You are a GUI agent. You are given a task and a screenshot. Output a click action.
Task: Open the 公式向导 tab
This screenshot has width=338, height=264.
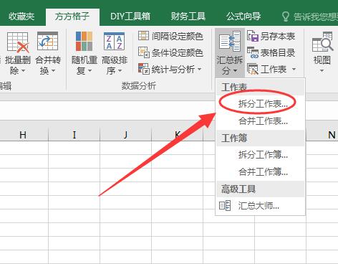243,16
